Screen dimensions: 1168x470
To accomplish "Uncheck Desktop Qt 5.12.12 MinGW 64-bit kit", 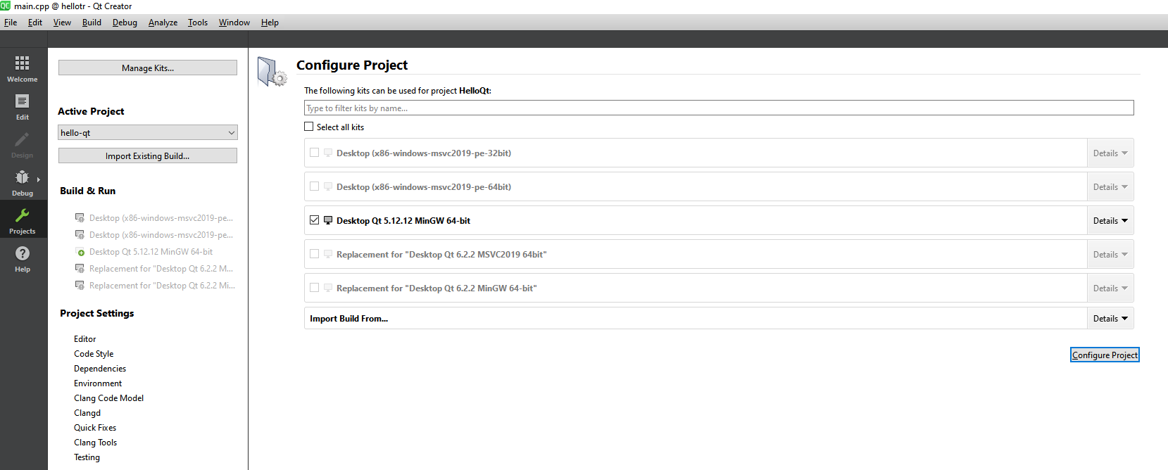I will 315,220.
